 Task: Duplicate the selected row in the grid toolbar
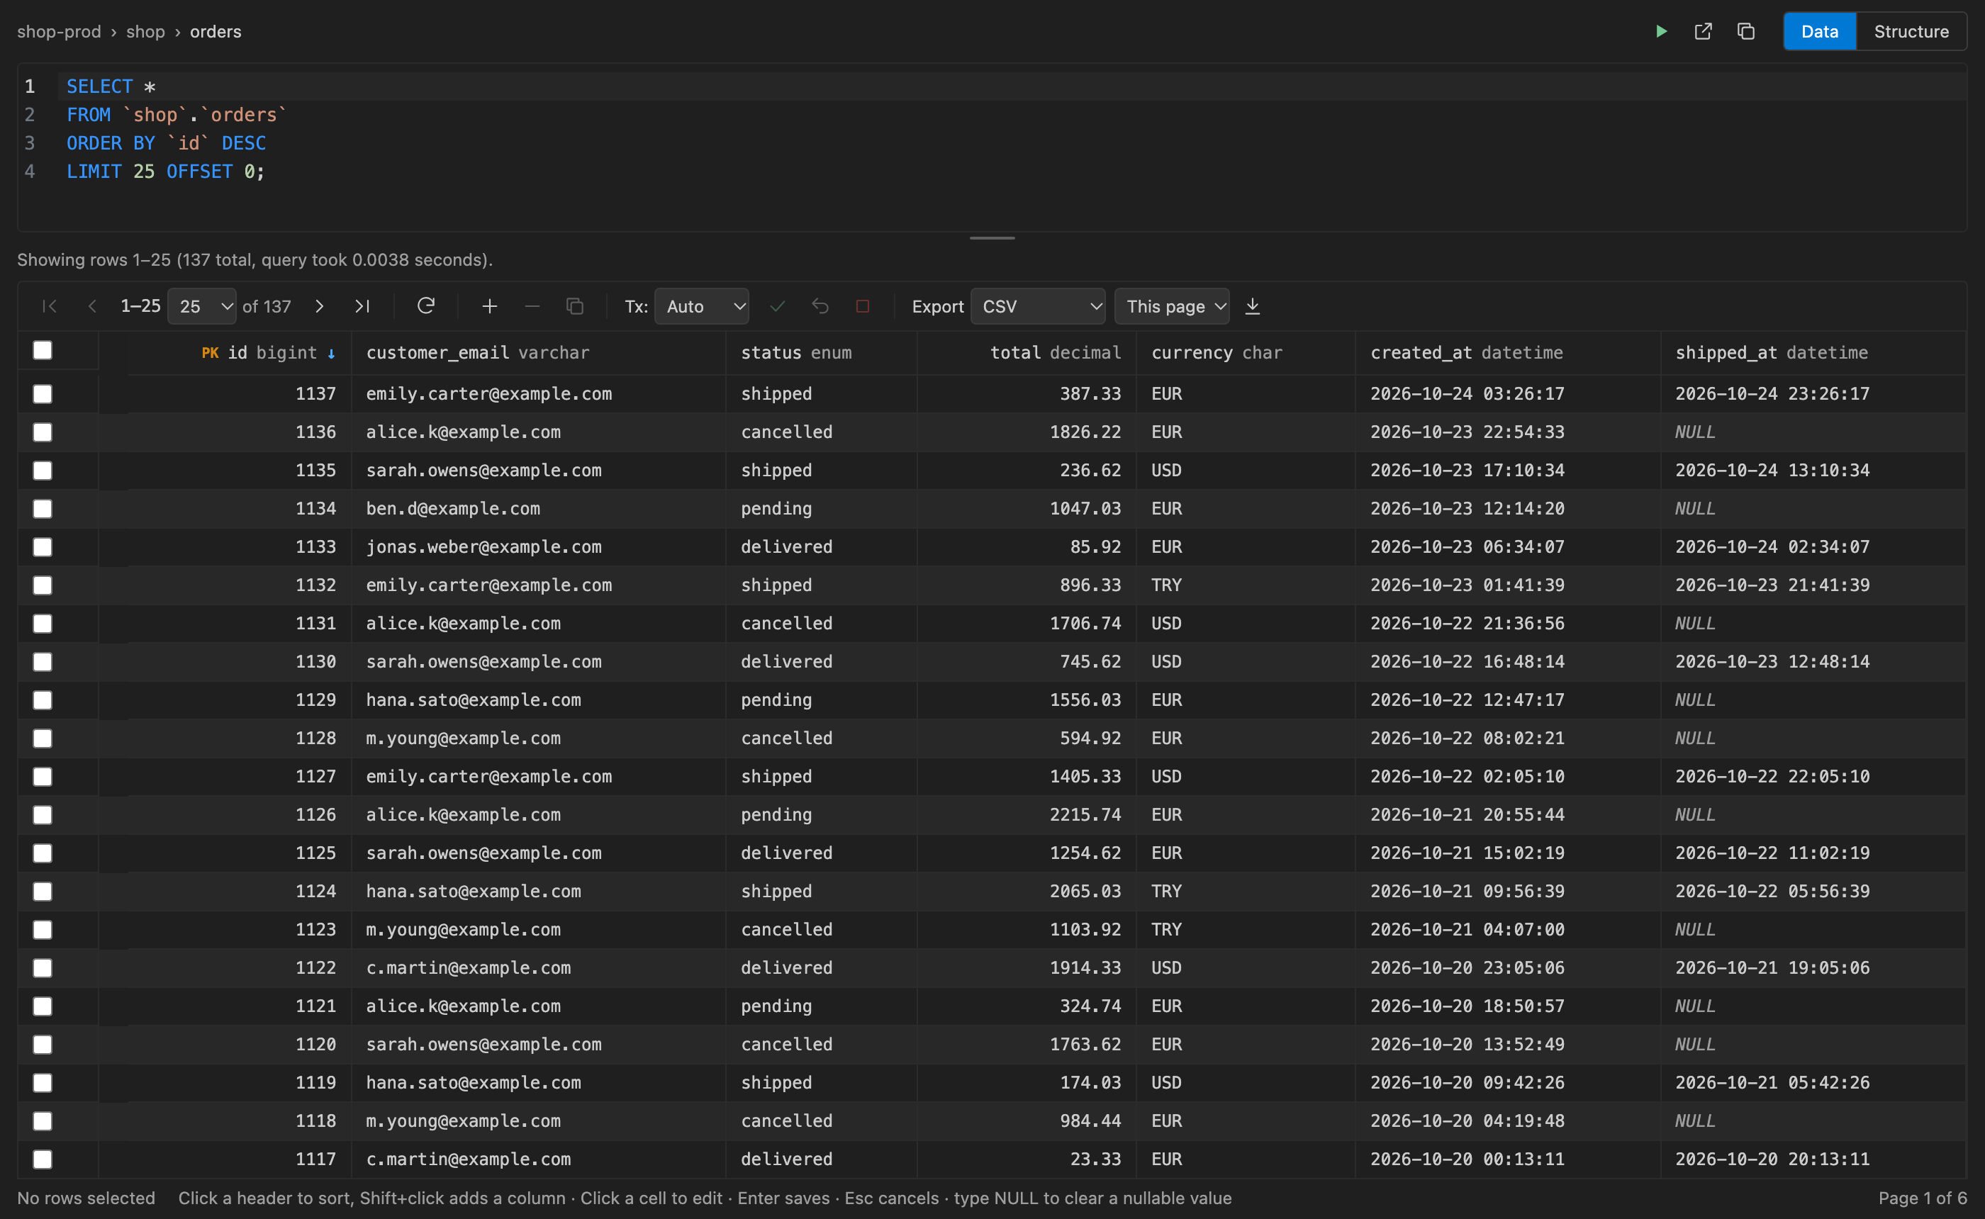coord(575,306)
